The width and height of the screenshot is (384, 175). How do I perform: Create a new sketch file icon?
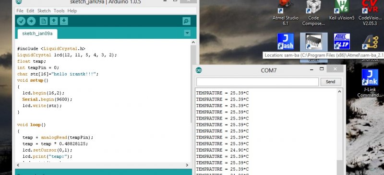click(x=44, y=21)
